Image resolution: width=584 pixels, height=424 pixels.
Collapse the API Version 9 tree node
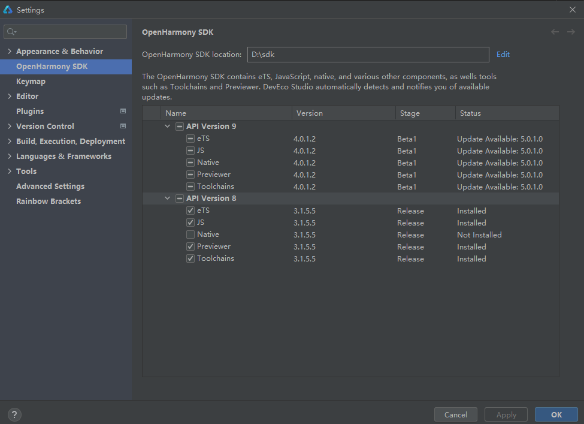167,127
